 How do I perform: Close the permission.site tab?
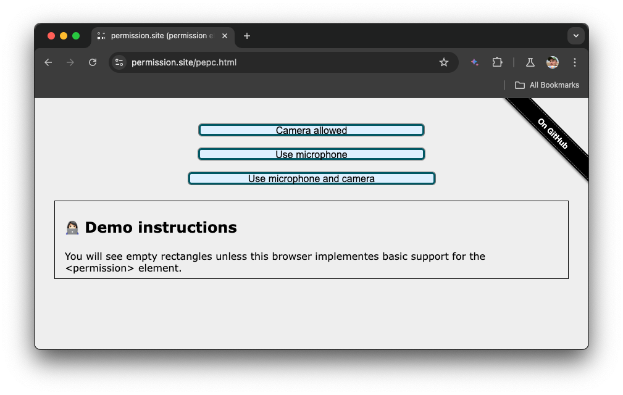(x=224, y=36)
